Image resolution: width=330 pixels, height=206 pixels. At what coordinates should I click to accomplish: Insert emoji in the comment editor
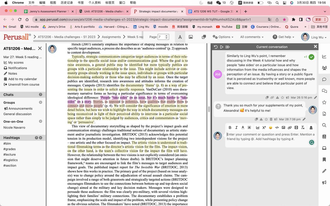(x=271, y=127)
